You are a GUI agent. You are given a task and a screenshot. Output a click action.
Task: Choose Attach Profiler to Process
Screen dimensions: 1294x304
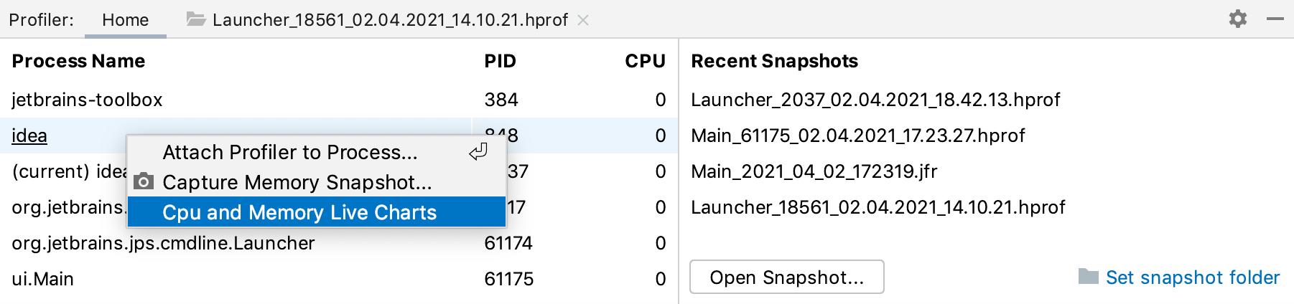317,152
